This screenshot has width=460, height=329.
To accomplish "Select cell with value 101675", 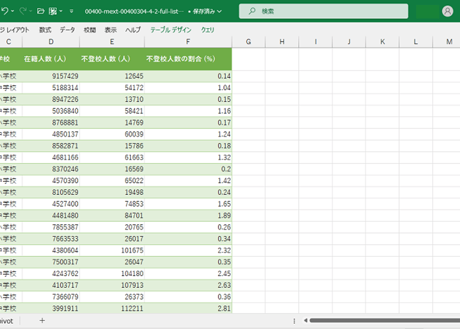I will tap(112, 251).
